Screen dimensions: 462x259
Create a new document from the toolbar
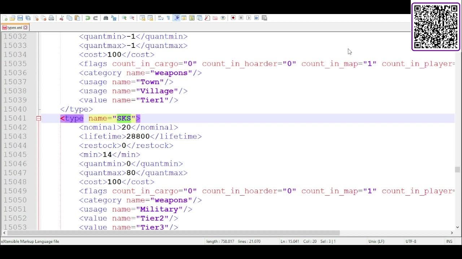coord(5,18)
